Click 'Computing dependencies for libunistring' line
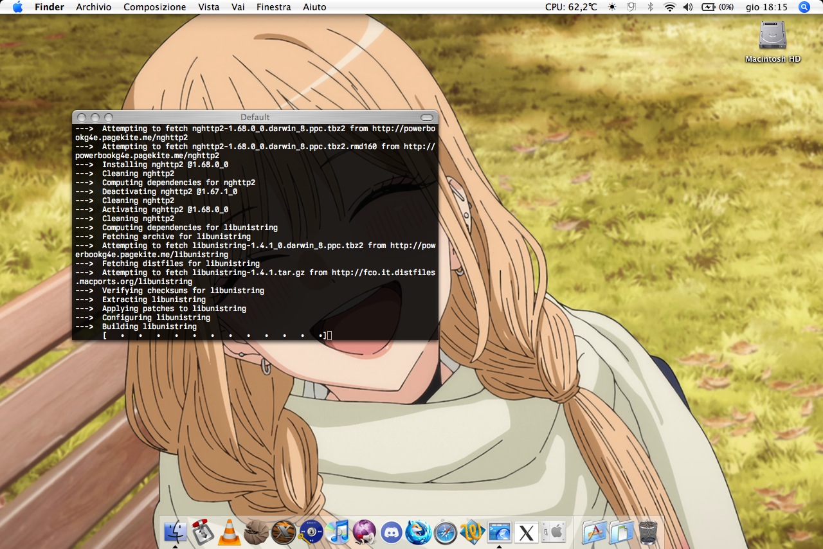The image size is (823, 549). [176, 228]
